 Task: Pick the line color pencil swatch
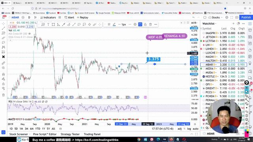(114, 24)
